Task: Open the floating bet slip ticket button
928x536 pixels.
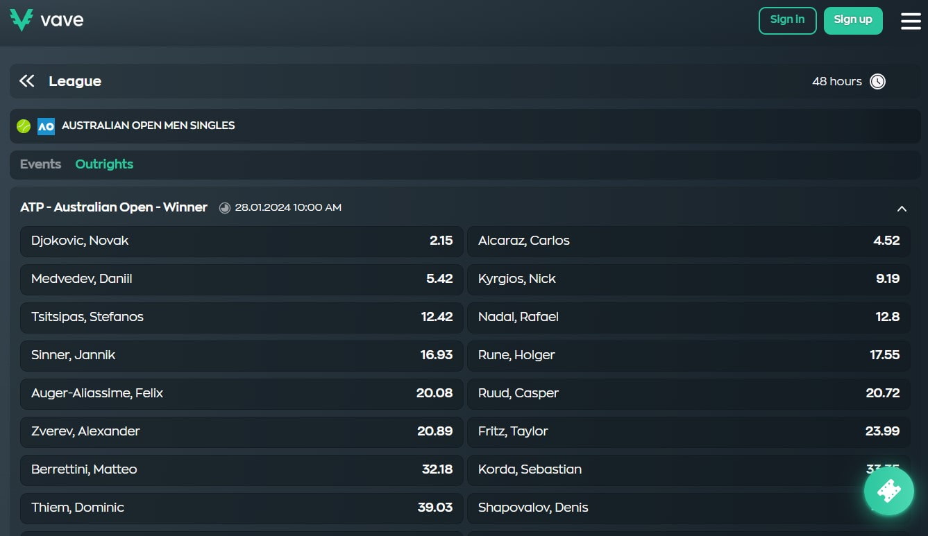Action: [889, 491]
